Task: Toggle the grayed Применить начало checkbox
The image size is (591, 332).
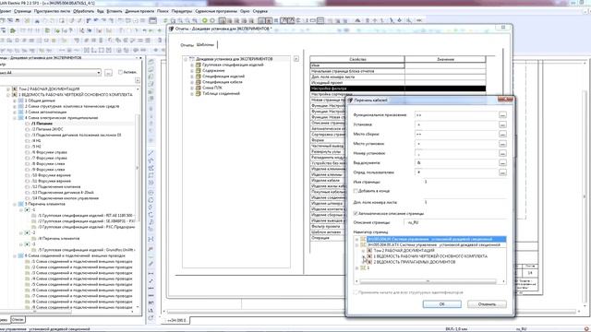Action: 356,292
